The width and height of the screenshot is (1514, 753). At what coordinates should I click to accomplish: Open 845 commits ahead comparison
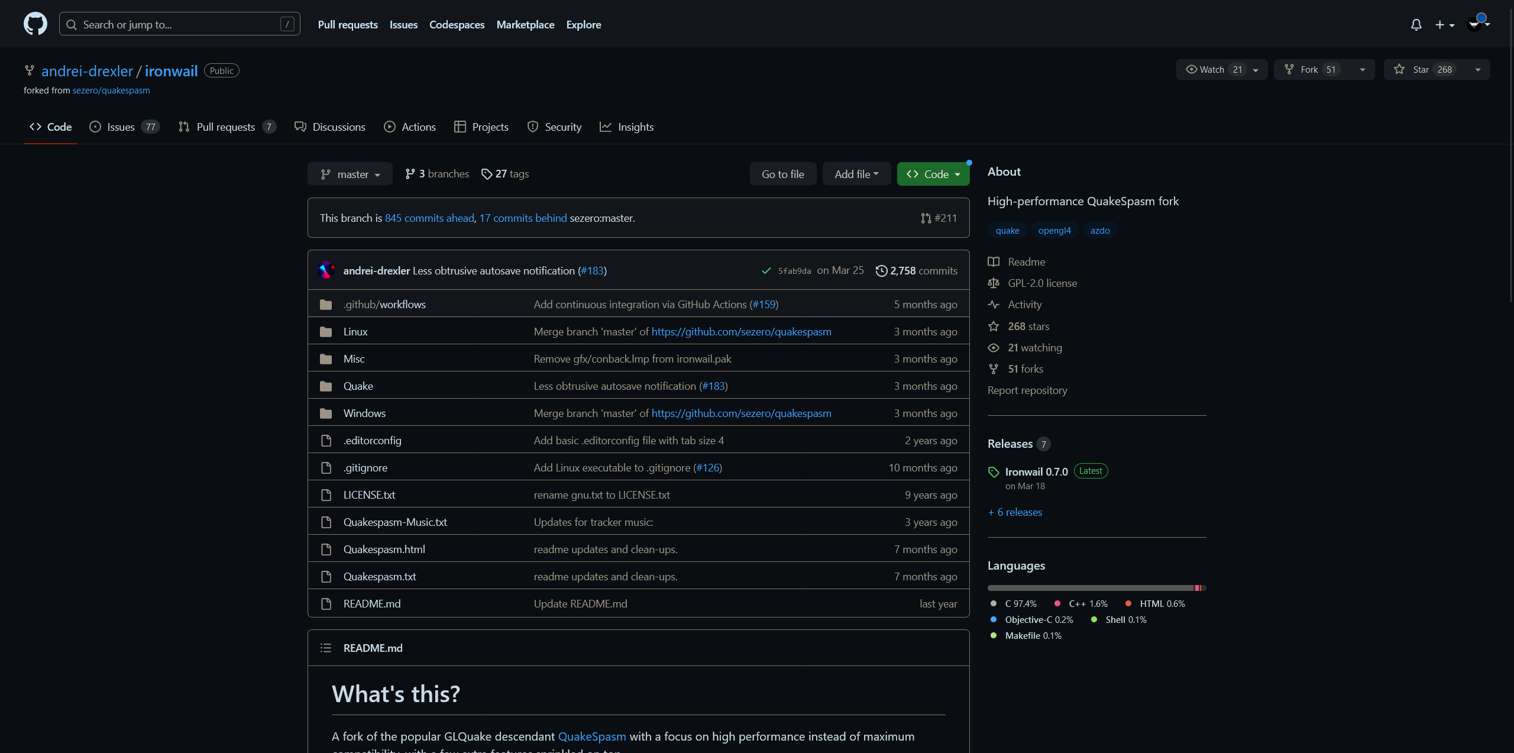pos(429,218)
